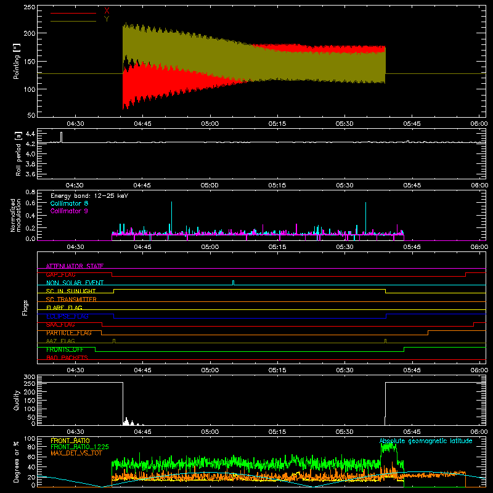Click 05:15 tick label under Flags plot

[277, 370]
